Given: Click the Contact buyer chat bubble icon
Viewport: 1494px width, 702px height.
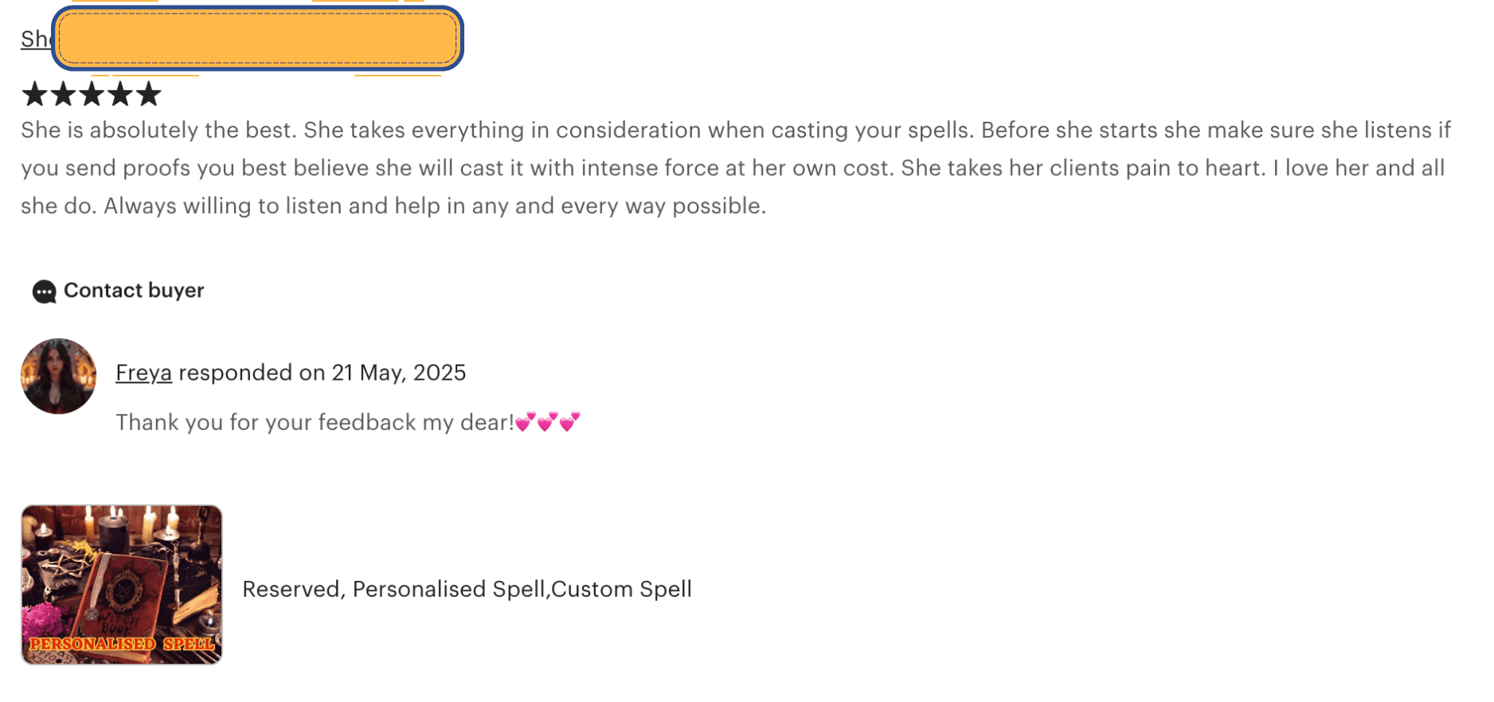Looking at the screenshot, I should click(x=44, y=292).
